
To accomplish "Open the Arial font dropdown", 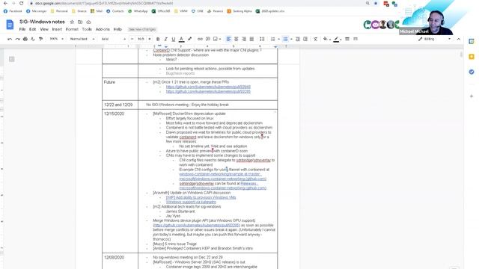I will click(x=114, y=39).
